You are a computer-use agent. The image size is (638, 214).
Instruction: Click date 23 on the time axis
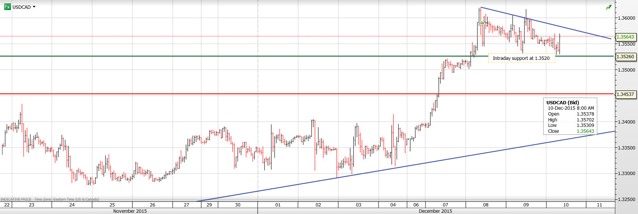click(x=31, y=205)
